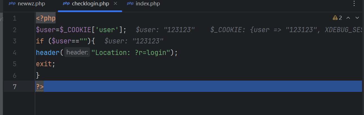Viewport: 364px width, 115px height.
Task: Click the "header:" parameter inlay hint
Action: point(77,52)
